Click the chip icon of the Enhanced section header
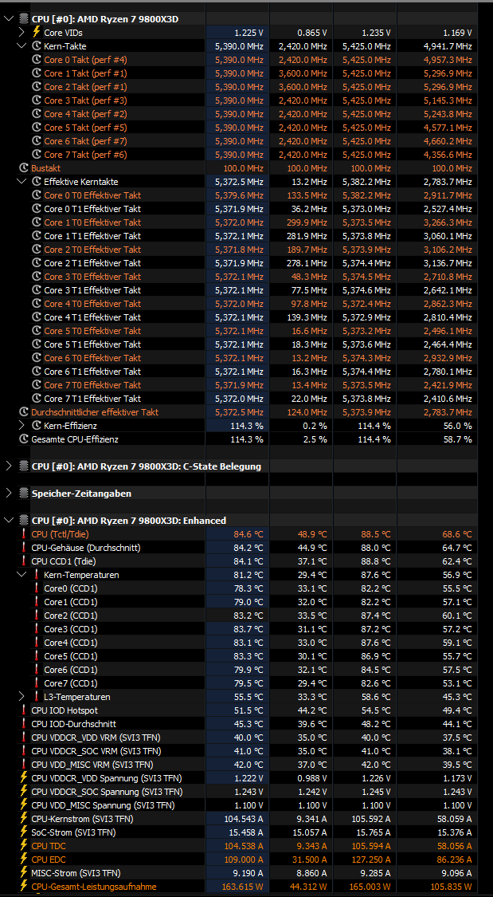The height and width of the screenshot is (897, 493). click(x=23, y=521)
